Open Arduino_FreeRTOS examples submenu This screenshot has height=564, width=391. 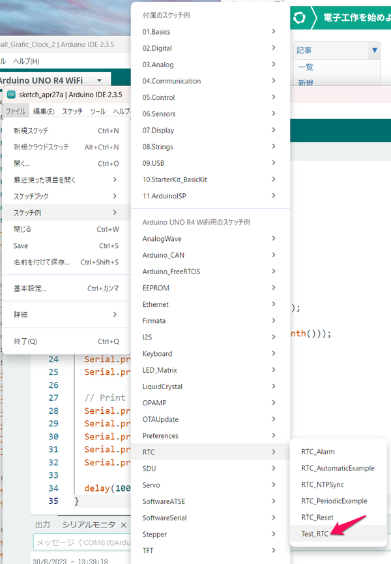(210, 272)
